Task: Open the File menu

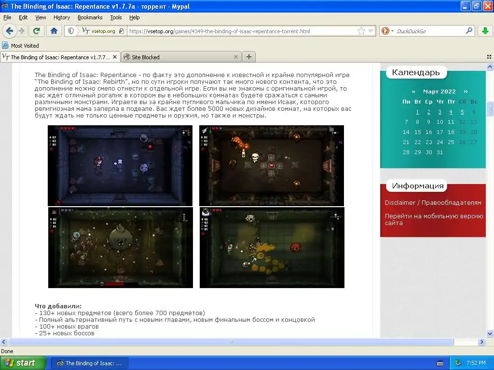Action: 7,17
